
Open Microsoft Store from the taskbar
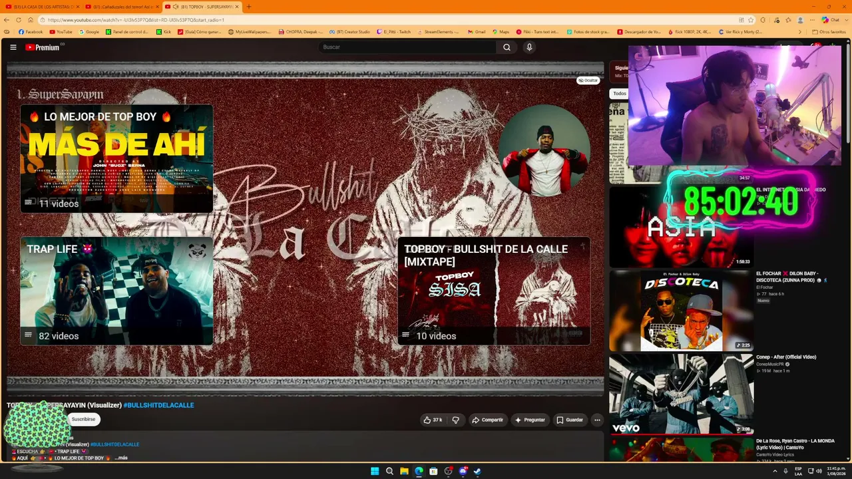point(433,471)
